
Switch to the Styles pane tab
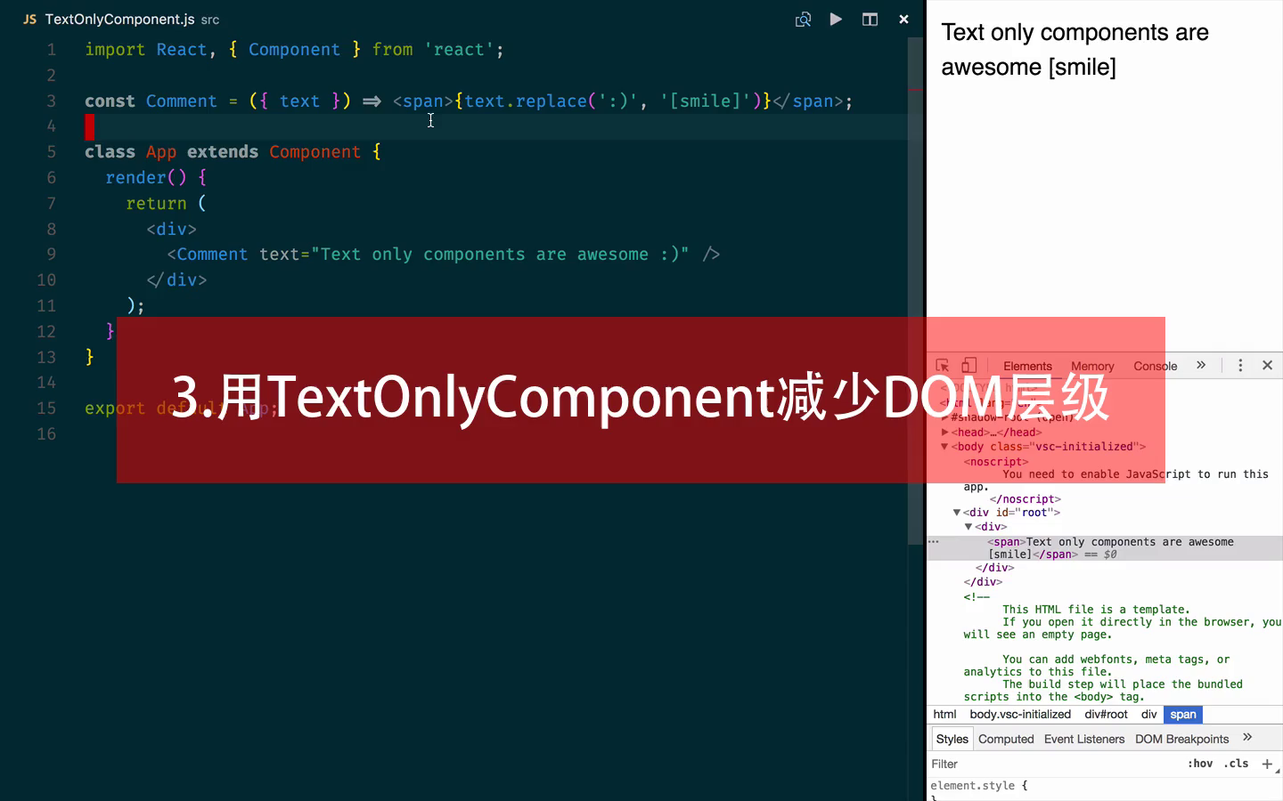click(x=952, y=739)
